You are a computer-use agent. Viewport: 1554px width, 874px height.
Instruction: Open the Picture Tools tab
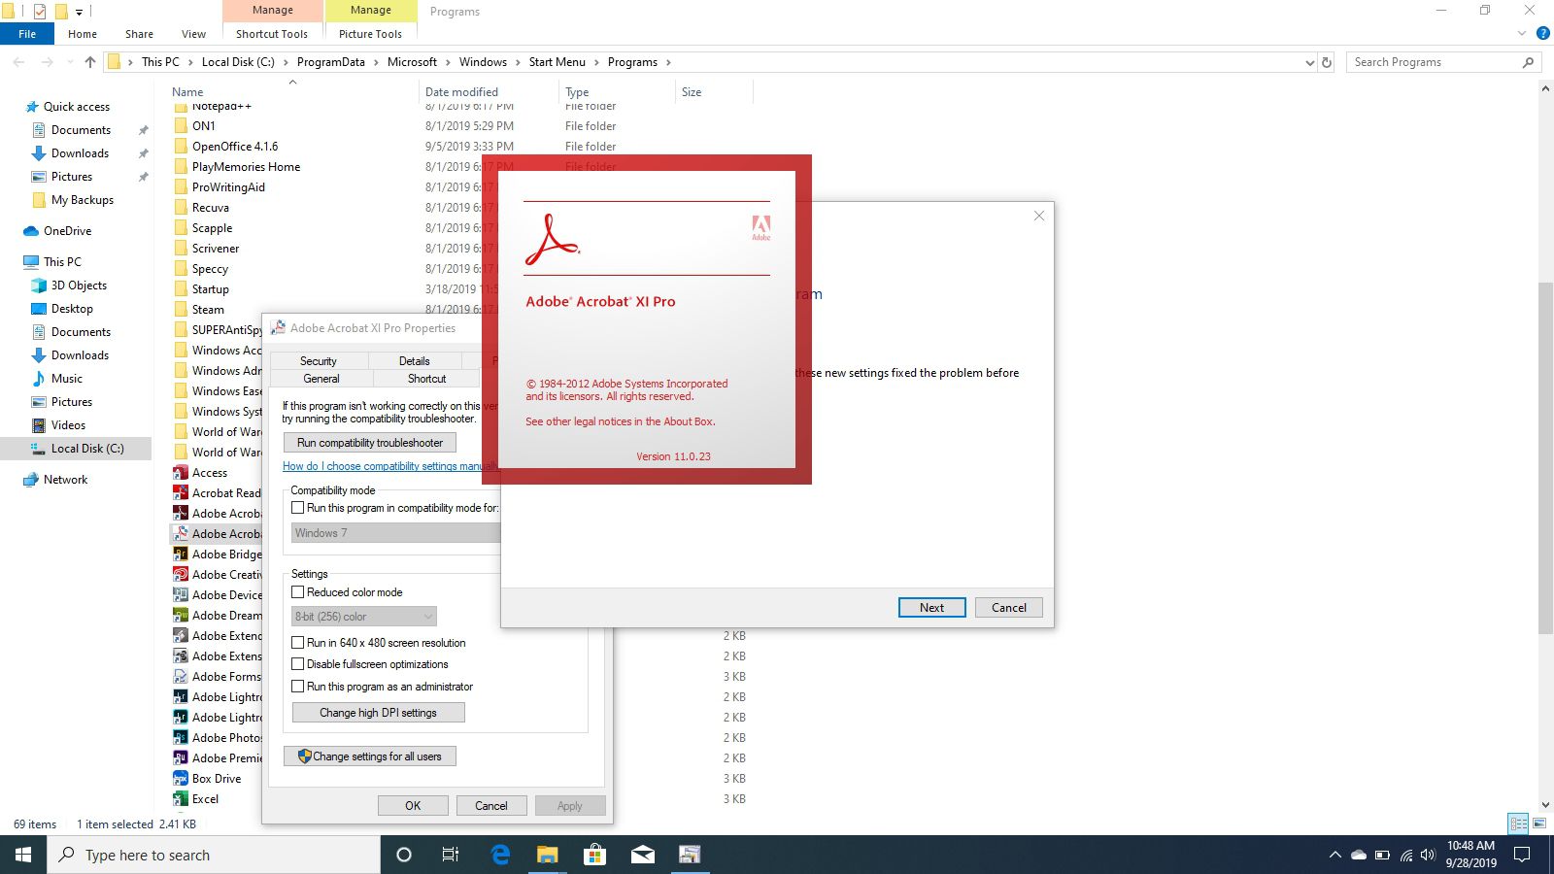[370, 34]
